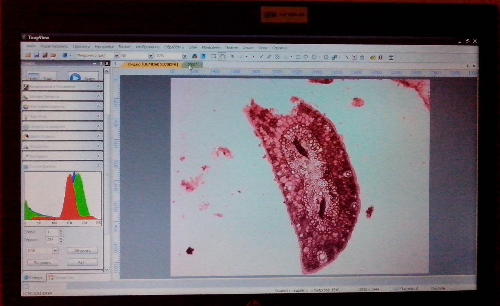
Task: Click the blue camera device icon
Action: click(x=65, y=55)
